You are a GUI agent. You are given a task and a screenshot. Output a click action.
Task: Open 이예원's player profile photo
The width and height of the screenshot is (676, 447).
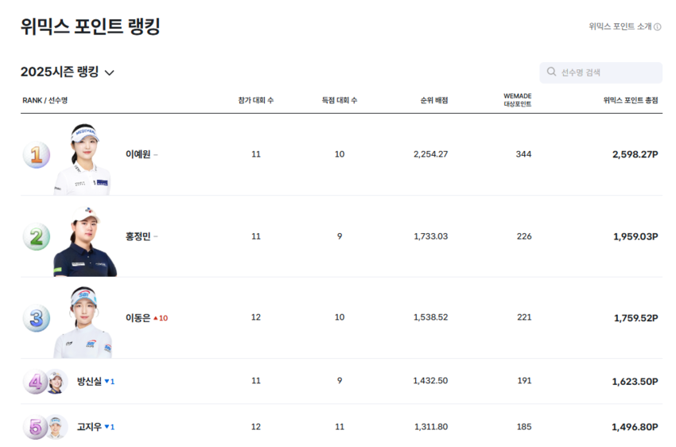83,158
